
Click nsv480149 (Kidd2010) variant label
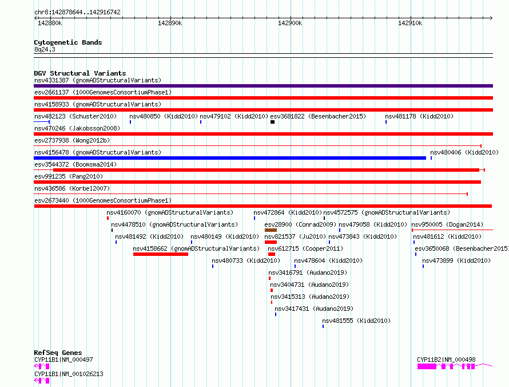[x=225, y=236]
